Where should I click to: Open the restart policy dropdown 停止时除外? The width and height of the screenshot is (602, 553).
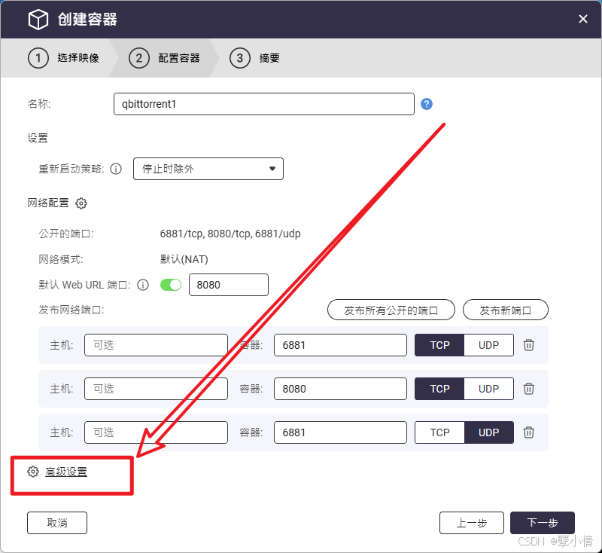click(208, 169)
